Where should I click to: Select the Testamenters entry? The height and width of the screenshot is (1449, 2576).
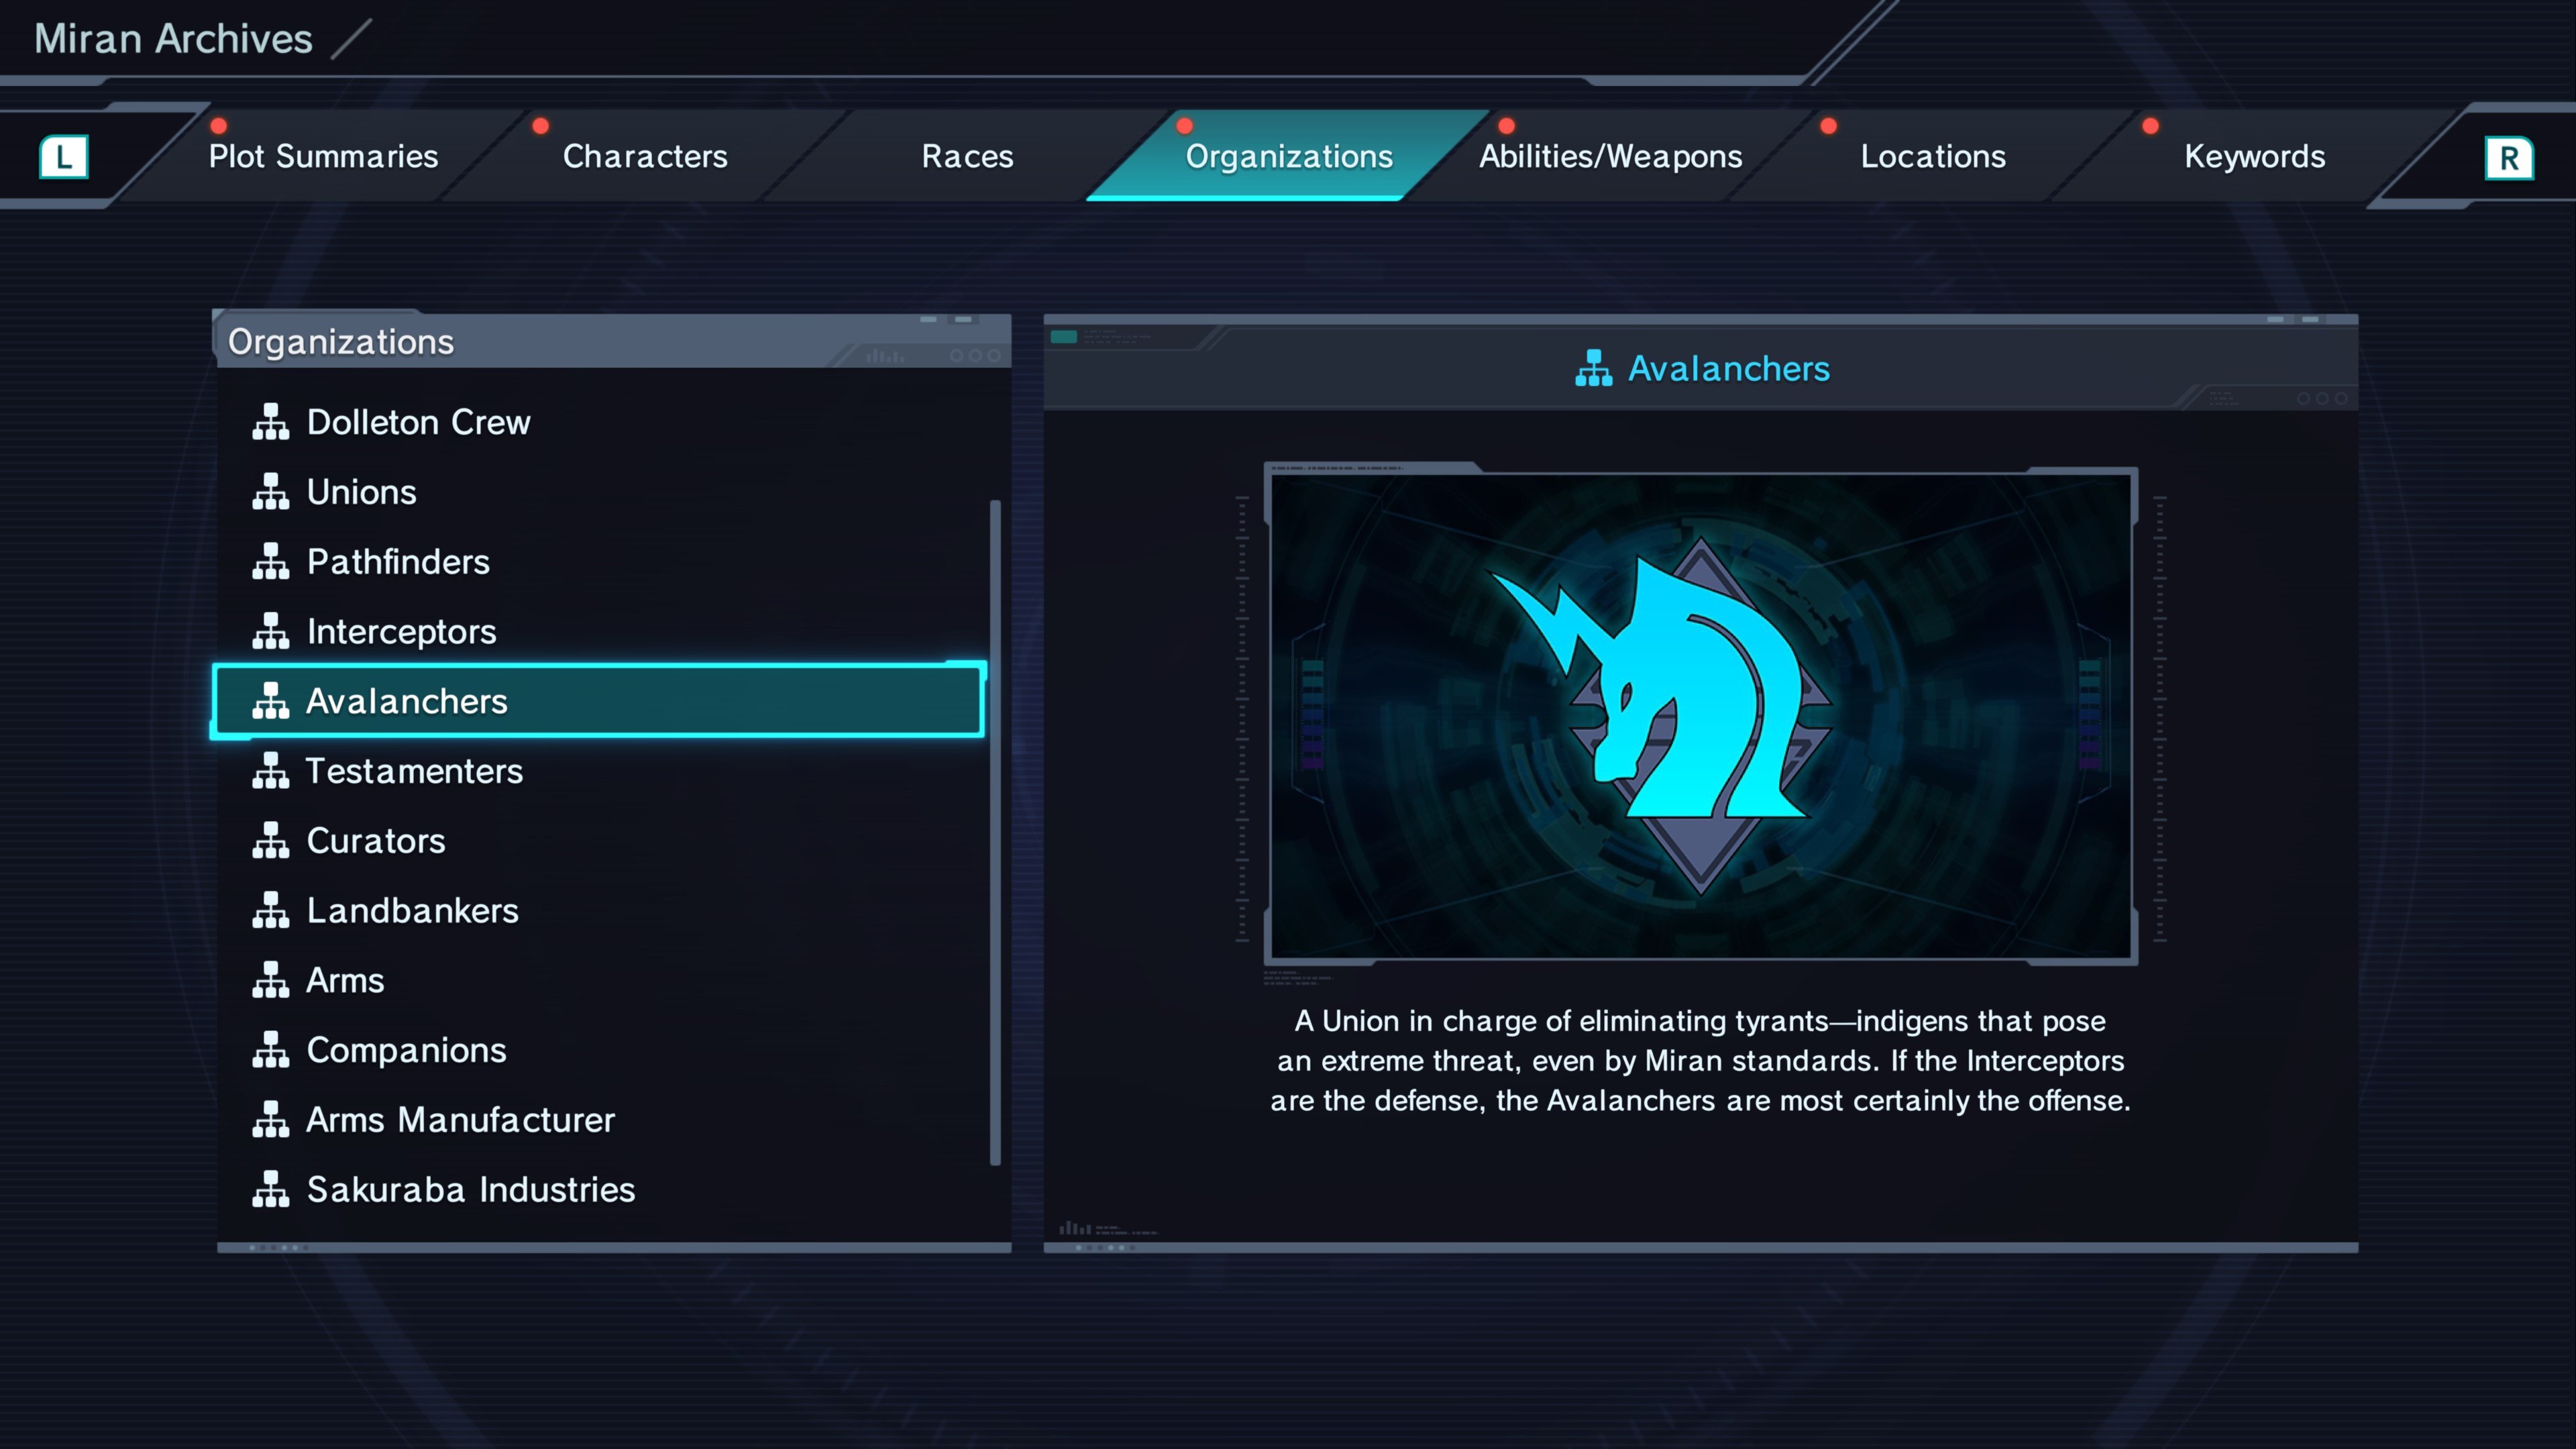click(413, 771)
